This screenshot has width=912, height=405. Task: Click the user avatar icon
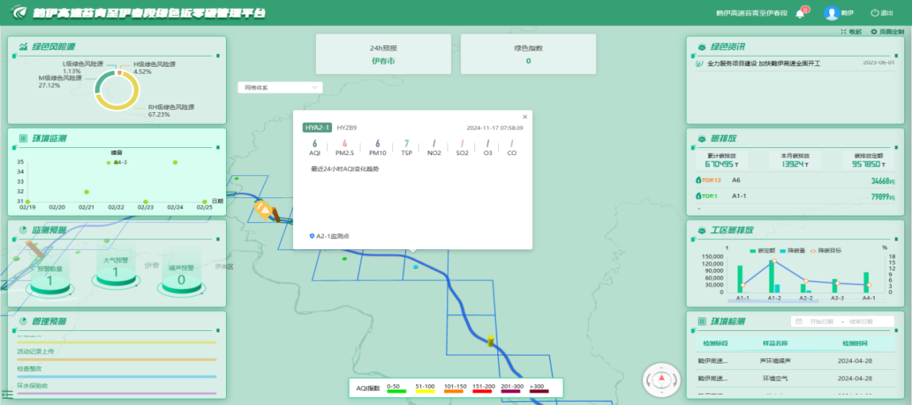[x=832, y=14]
